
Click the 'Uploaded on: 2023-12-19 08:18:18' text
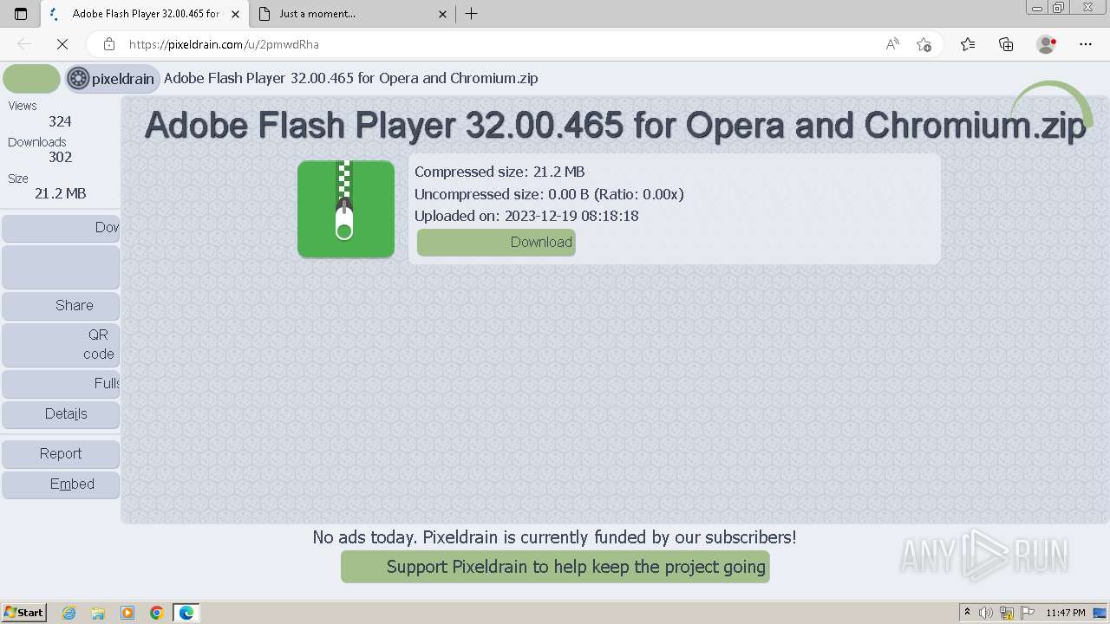(x=526, y=216)
